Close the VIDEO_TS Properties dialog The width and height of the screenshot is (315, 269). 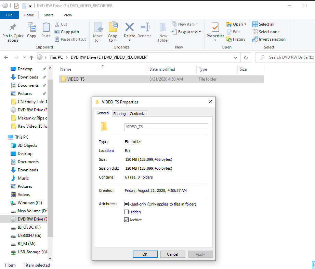(210, 102)
